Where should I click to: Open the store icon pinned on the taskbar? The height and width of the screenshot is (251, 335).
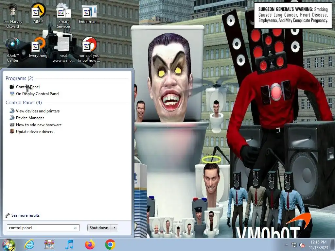[x=49, y=244]
